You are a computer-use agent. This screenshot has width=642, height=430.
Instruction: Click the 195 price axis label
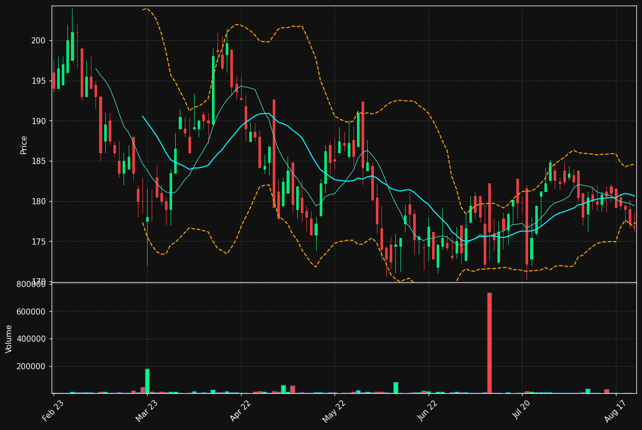[40, 81]
